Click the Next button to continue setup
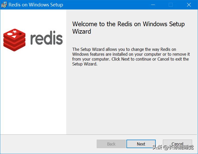 point(141,144)
